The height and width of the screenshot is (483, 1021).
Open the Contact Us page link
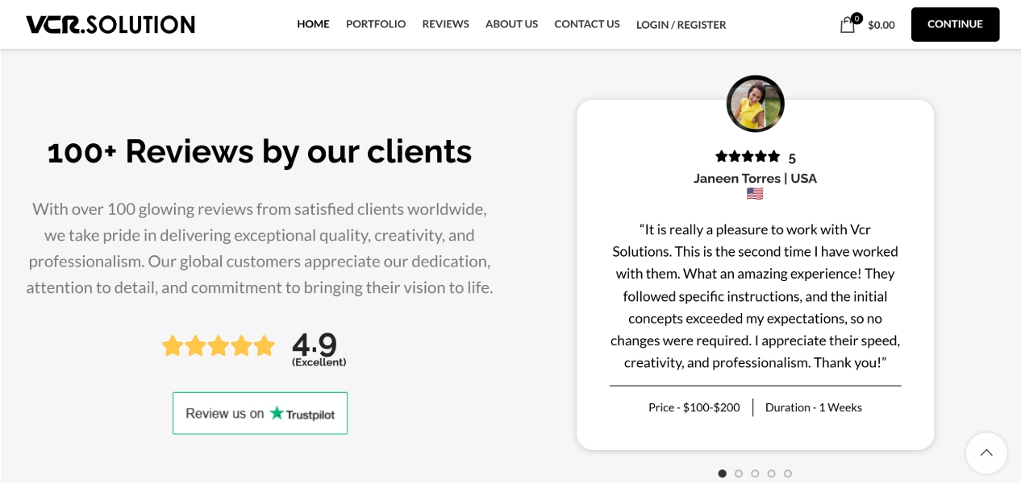(587, 24)
